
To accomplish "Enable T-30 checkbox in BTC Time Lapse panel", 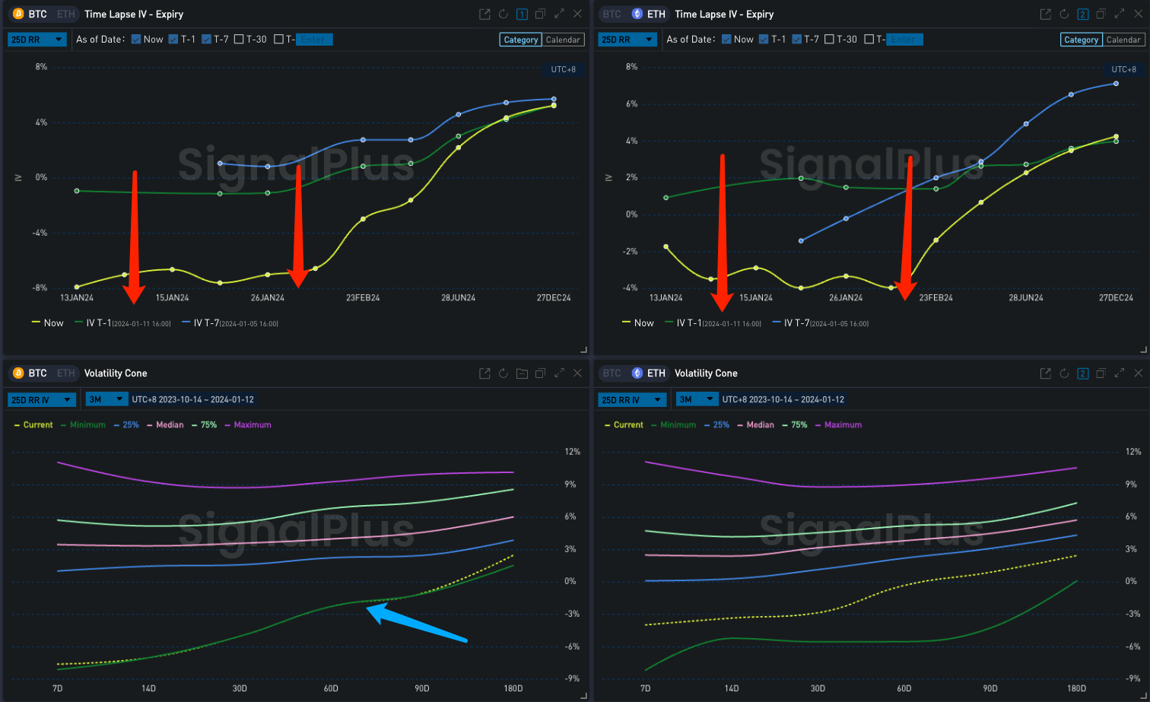I will point(240,40).
